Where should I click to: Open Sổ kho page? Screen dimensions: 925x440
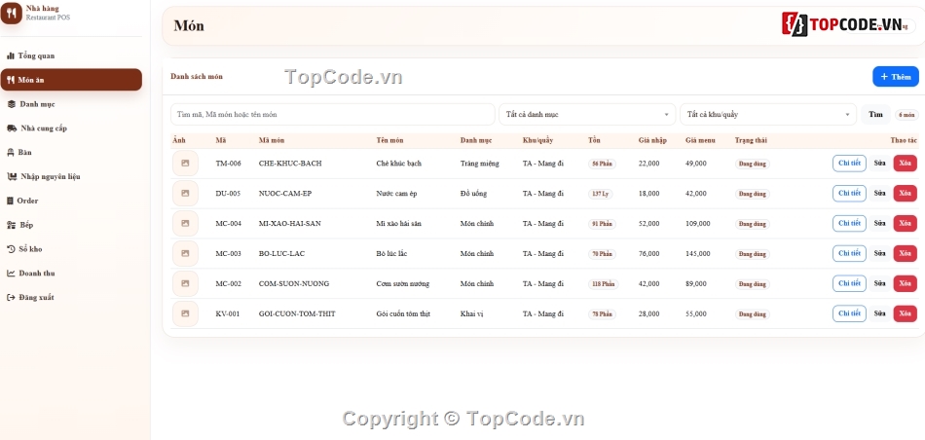pos(71,249)
